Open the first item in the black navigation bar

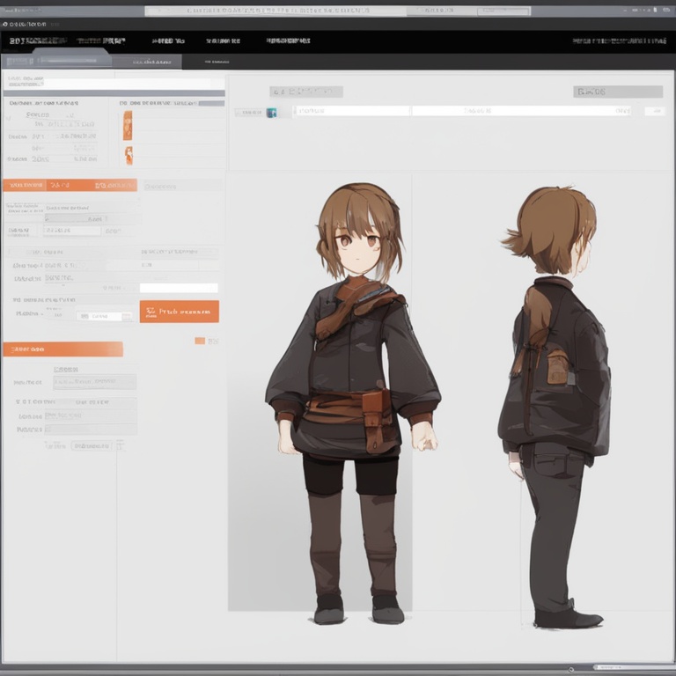[x=34, y=41]
